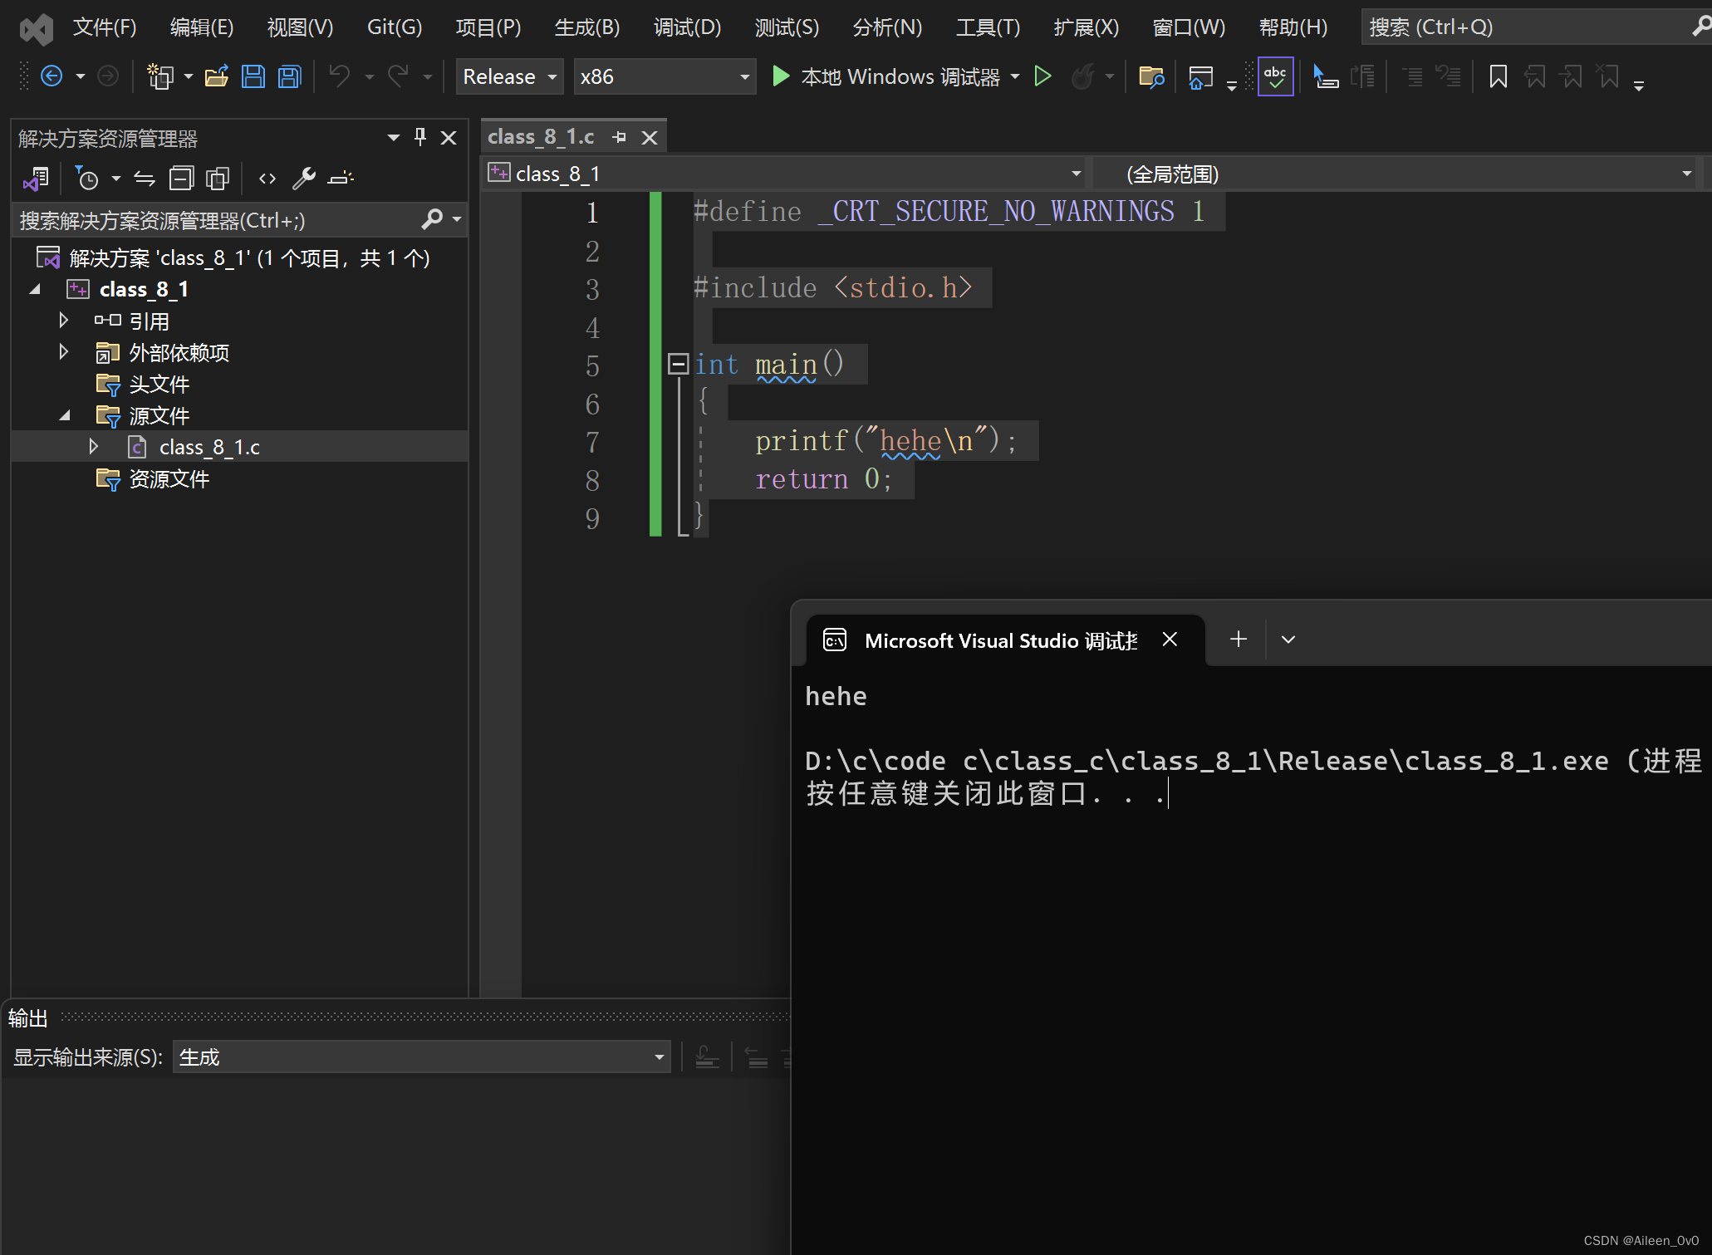Click the Show All Files icon
The height and width of the screenshot is (1255, 1712).
click(218, 178)
